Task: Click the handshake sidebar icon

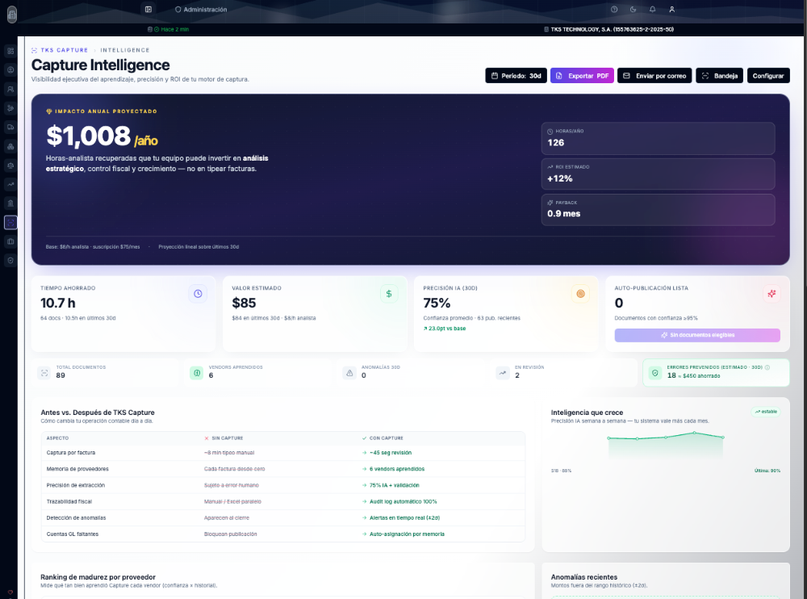Action: pos(10,108)
